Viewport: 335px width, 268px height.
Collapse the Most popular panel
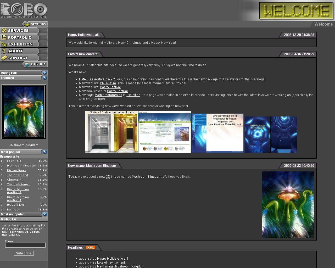pyautogui.click(x=44, y=152)
